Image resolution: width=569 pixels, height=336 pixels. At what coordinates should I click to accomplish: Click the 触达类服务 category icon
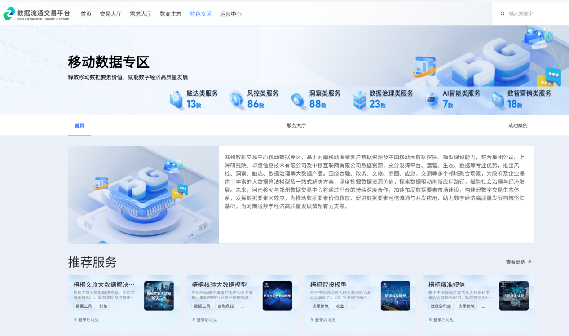pos(176,100)
